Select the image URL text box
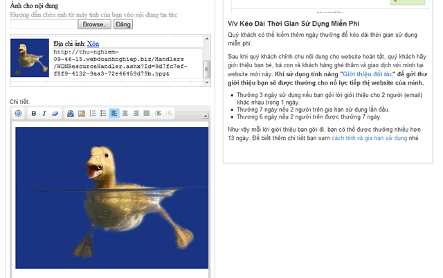This screenshot has width=443, height=278. click(x=127, y=63)
